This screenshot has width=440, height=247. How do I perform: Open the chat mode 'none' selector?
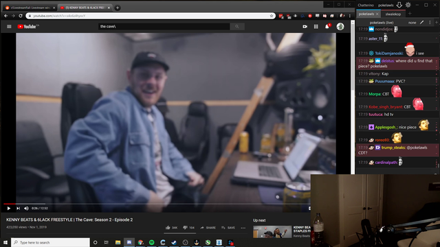pyautogui.click(x=412, y=23)
